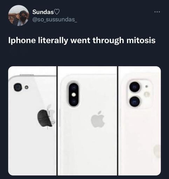The image size is (169, 179).
Task: Open the middle dual-camera iPhone image panel
Action: click(x=87, y=121)
